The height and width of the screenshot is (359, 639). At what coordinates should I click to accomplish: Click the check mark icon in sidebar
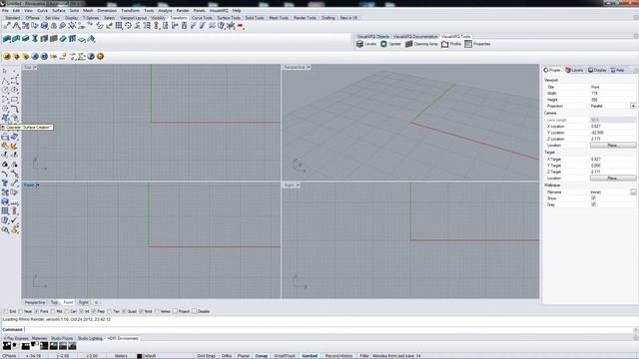tap(15, 220)
